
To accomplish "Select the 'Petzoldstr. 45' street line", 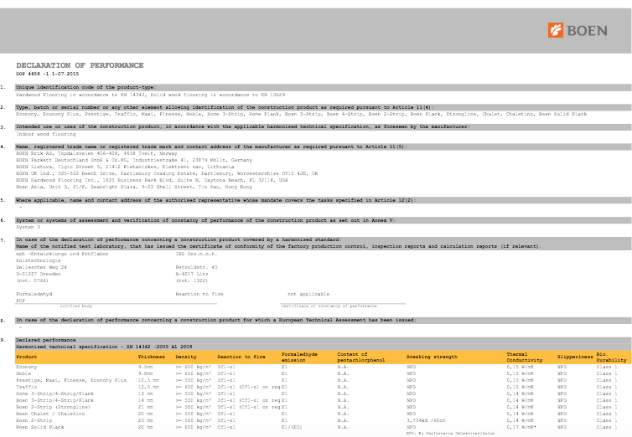I will (197, 267).
